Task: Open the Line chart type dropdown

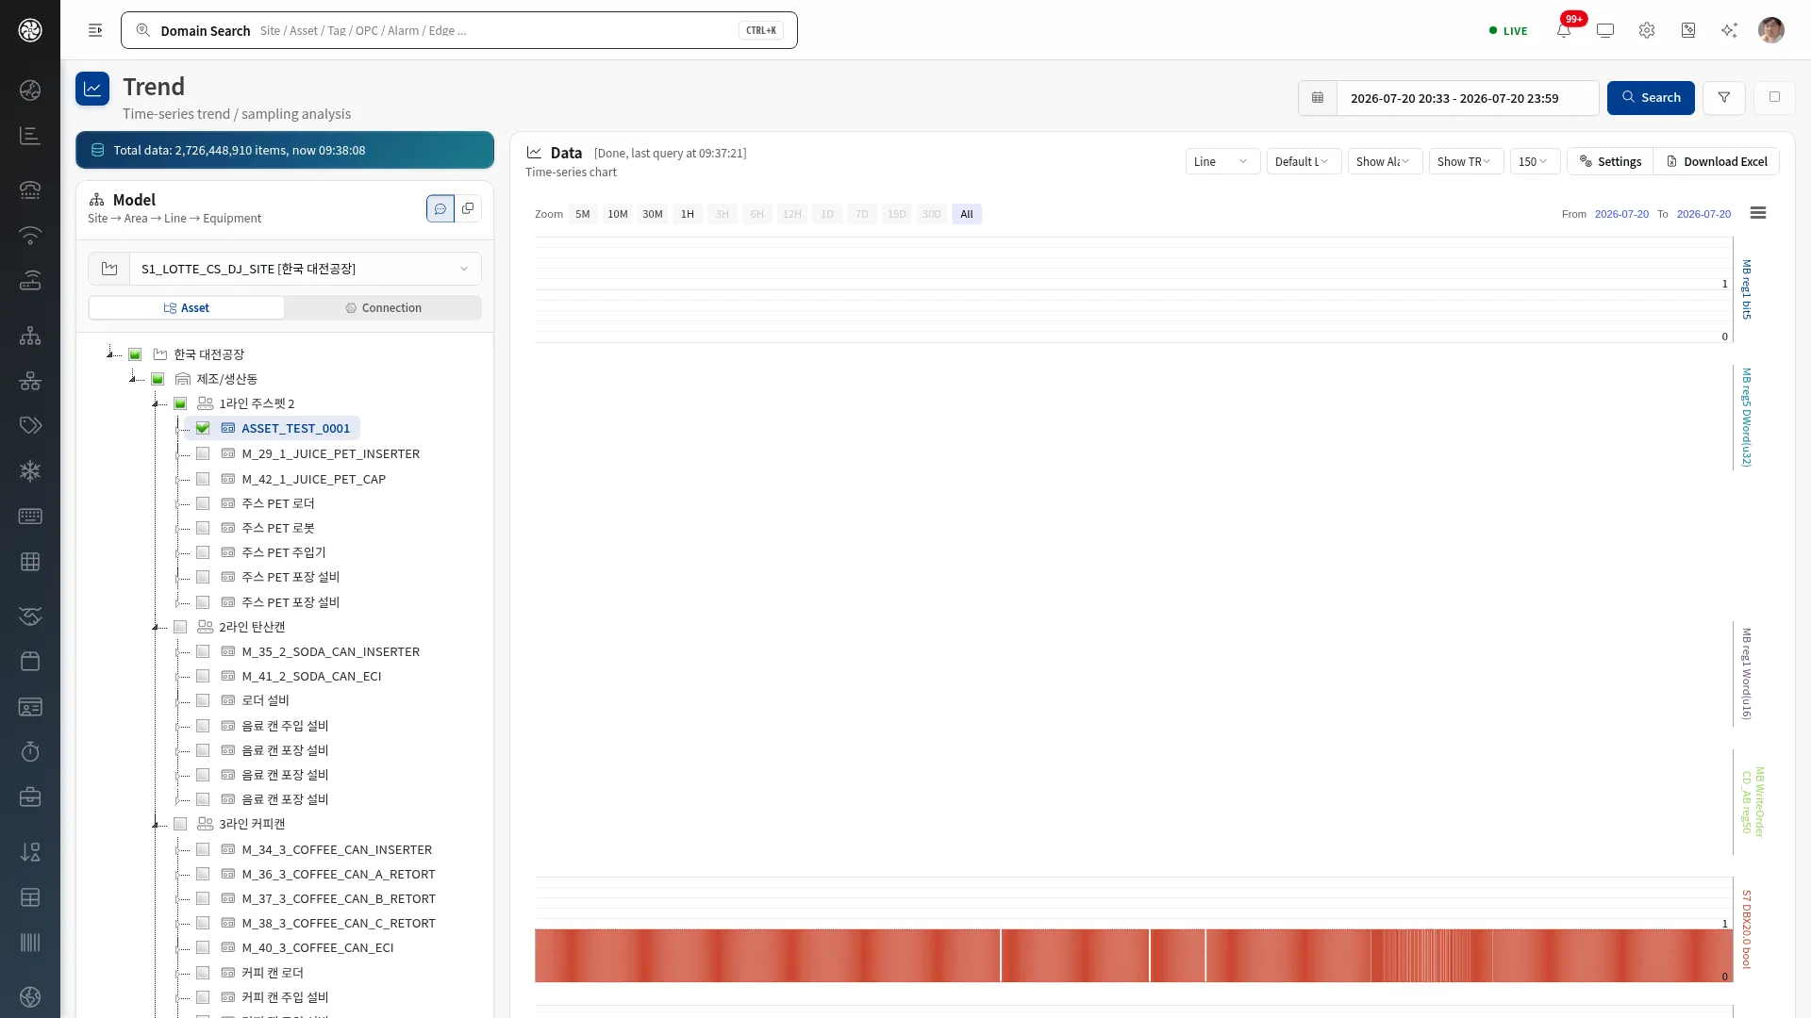Action: [1222, 161]
